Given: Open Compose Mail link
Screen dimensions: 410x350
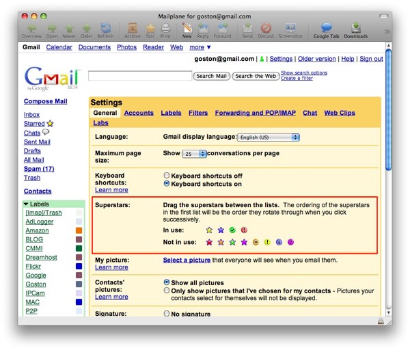Looking at the screenshot, I should (x=46, y=101).
